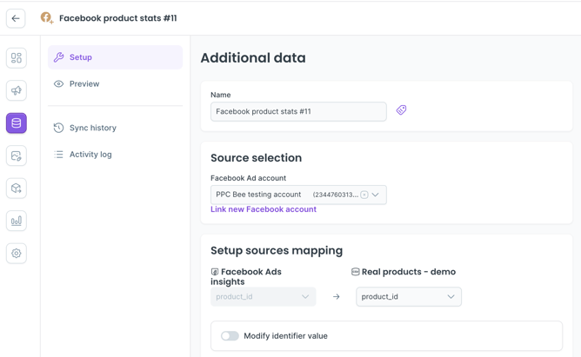Image resolution: width=581 pixels, height=357 pixels.
Task: Expand the Facebook Ad account dropdown
Action: point(376,195)
